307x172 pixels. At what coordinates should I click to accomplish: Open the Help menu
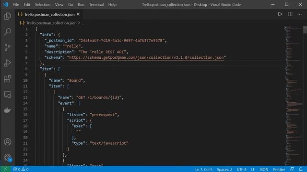[x=112, y=4]
